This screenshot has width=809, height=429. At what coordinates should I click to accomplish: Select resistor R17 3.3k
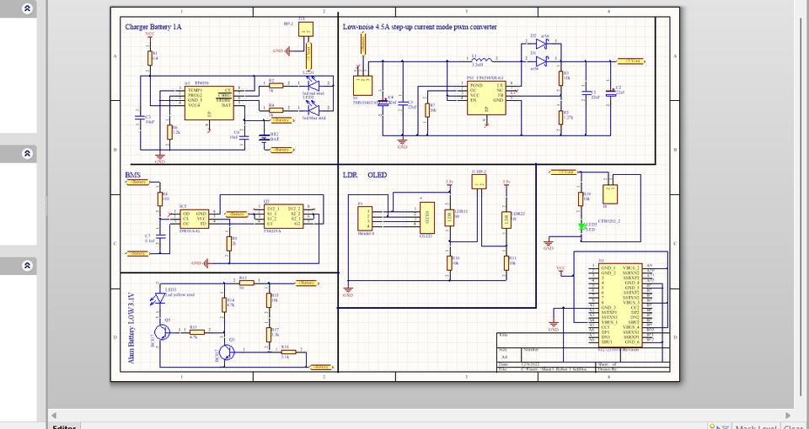[x=269, y=335]
